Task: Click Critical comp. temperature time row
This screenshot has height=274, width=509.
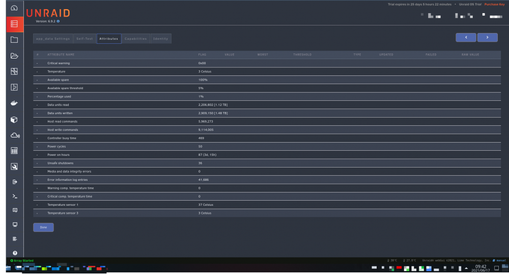Action: pos(267,197)
